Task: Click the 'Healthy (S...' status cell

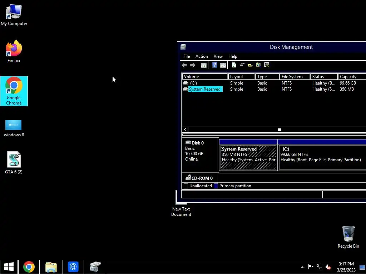Action: tap(324, 89)
